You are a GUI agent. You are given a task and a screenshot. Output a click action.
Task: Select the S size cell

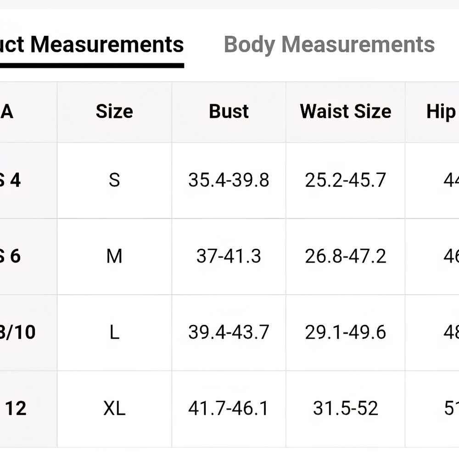[x=114, y=180]
